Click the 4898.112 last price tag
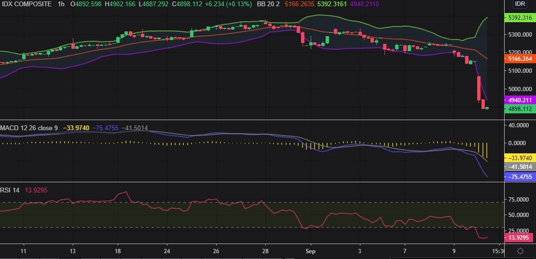This screenshot has height=259, width=536. 520,109
